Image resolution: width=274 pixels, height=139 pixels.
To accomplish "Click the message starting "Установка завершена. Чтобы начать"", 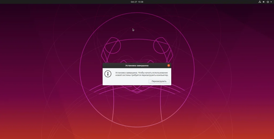I will (142, 74).
